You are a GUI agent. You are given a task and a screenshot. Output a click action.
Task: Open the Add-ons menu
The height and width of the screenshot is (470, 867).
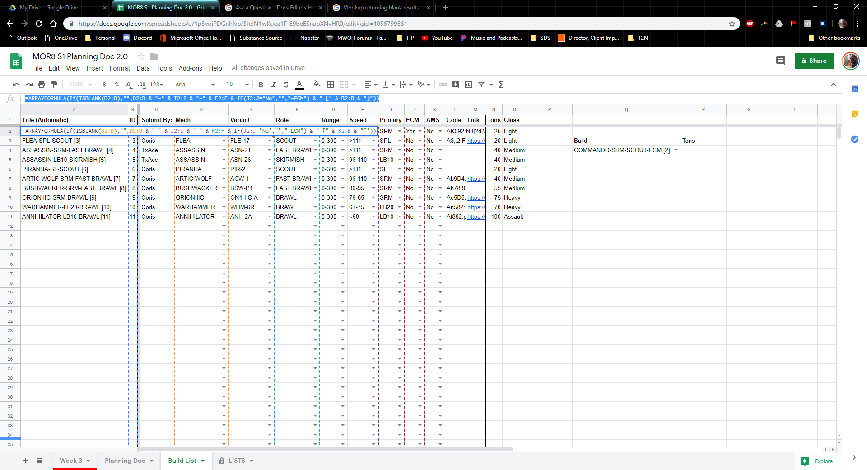[x=190, y=68]
